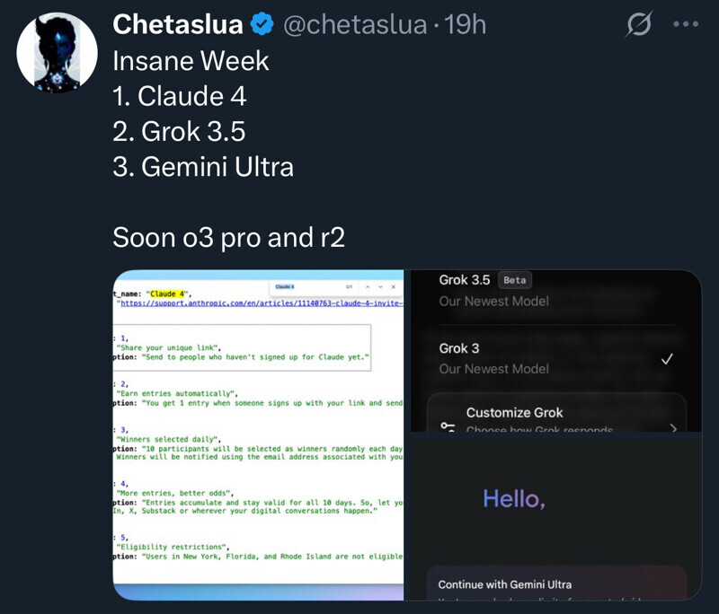Click the checkmark next to Grok 3

pos(666,359)
